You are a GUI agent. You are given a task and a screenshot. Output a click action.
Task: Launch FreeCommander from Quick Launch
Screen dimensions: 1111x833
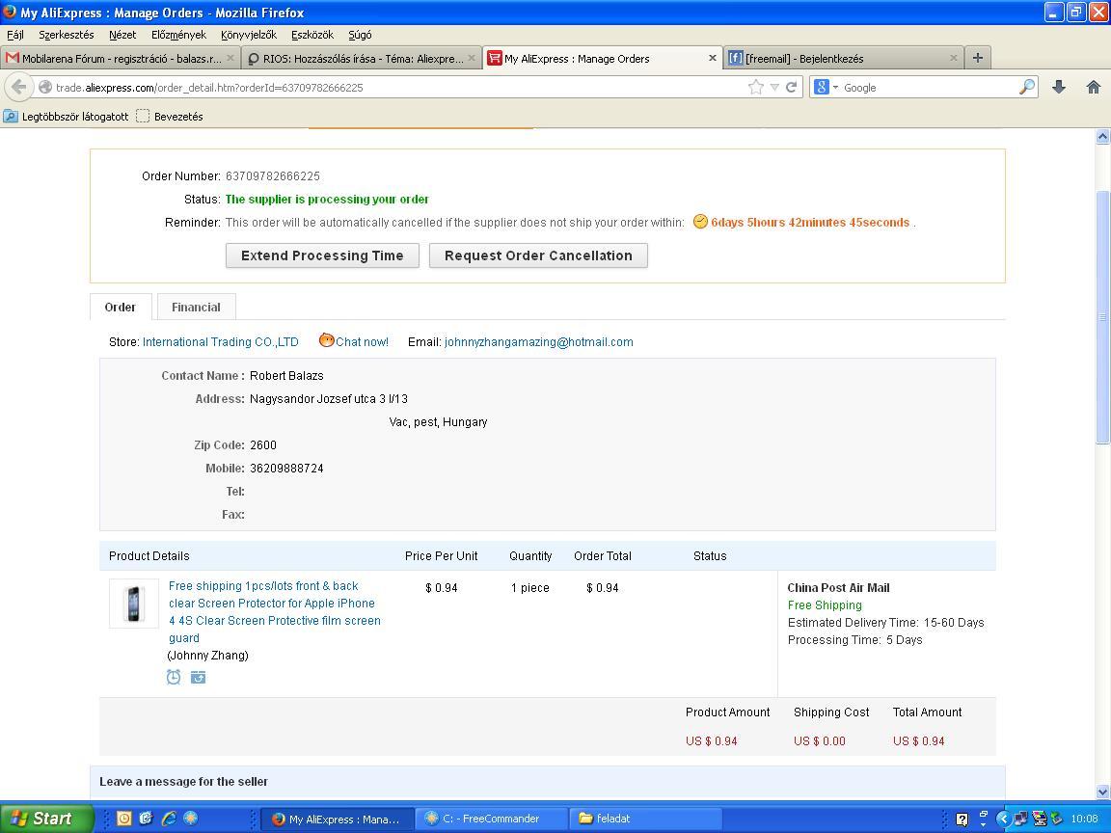click(x=191, y=819)
